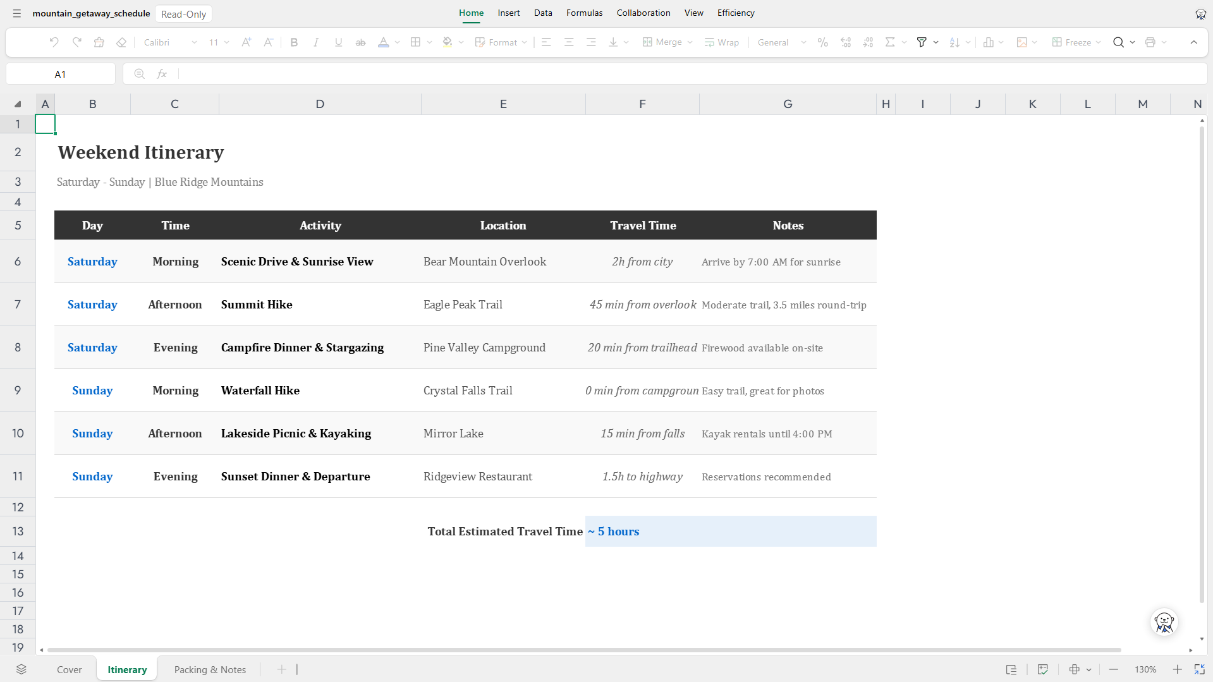Click the formula bar zoom icon
This screenshot has height=682, width=1213.
pos(139,74)
